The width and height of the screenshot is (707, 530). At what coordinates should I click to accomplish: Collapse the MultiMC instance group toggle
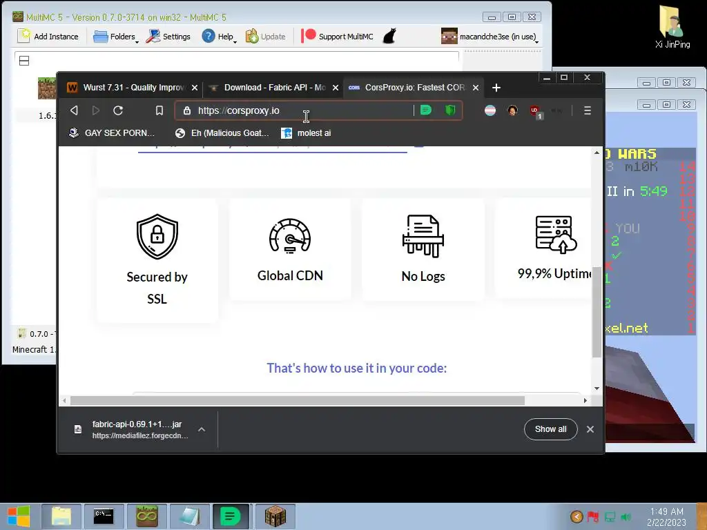pos(24,61)
